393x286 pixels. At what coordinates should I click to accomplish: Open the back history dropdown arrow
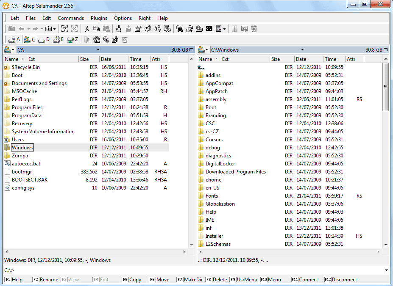click(28, 29)
